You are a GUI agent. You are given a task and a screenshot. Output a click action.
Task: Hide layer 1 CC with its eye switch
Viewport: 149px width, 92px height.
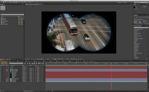click(1, 67)
